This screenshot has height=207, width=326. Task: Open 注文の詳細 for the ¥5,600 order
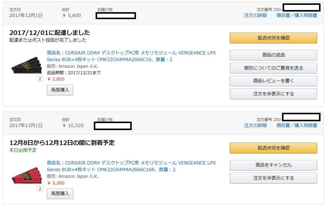[255, 15]
